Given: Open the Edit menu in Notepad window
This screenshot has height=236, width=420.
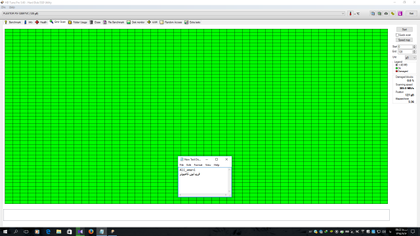Looking at the screenshot, I should click(188, 165).
